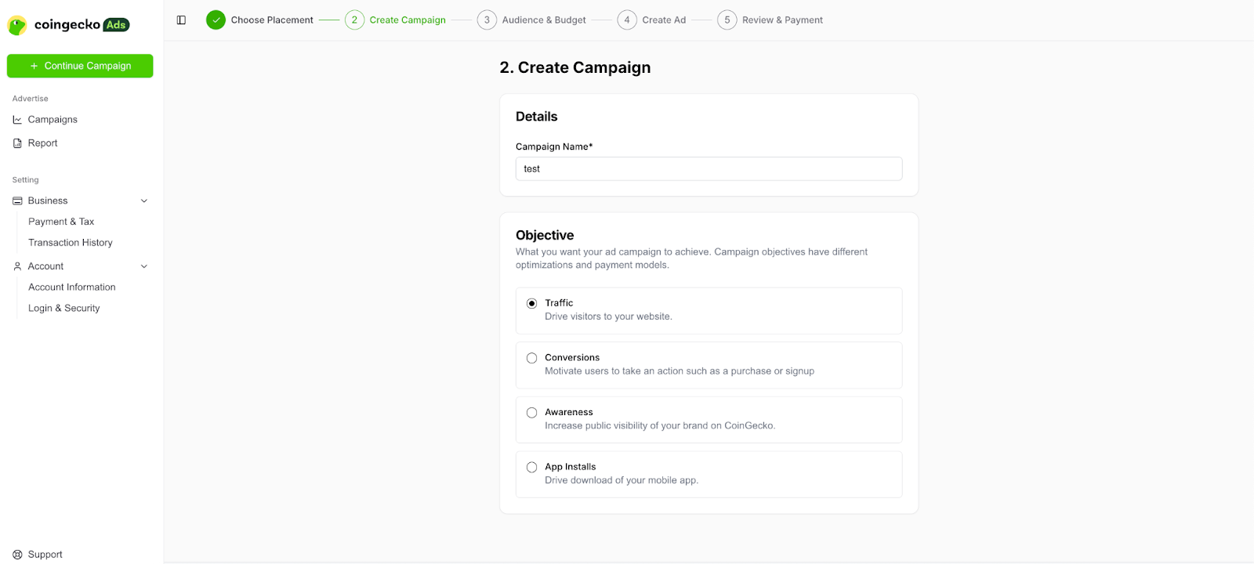Go to Audience & Budget step

544,20
